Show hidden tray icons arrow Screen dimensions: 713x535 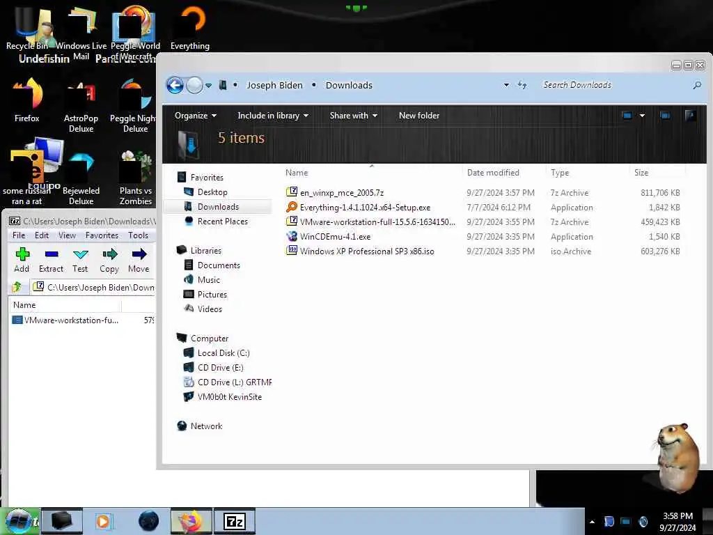592,522
